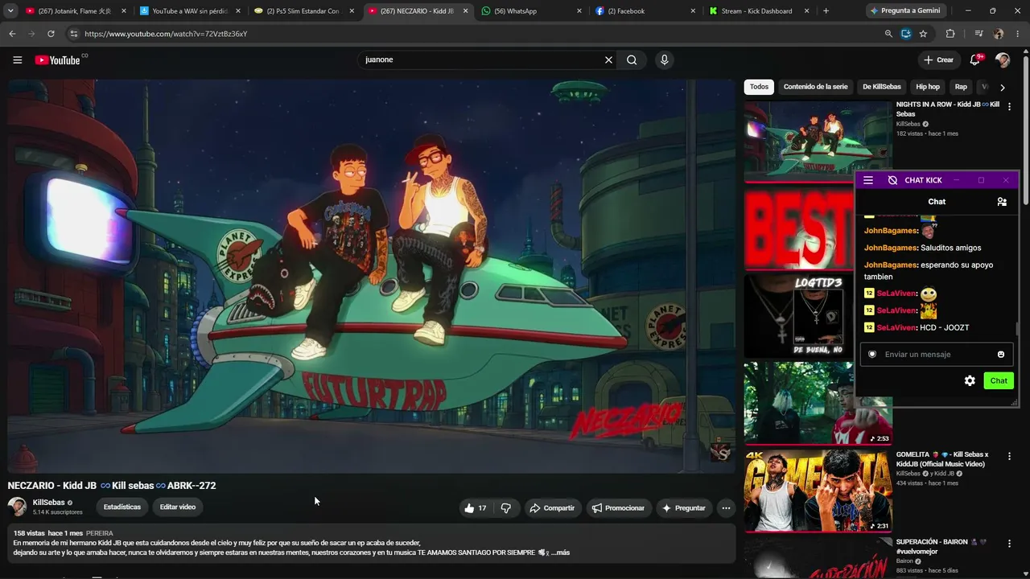Image resolution: width=1030 pixels, height=579 pixels.
Task: Click the browser address bar URL
Action: click(166, 34)
